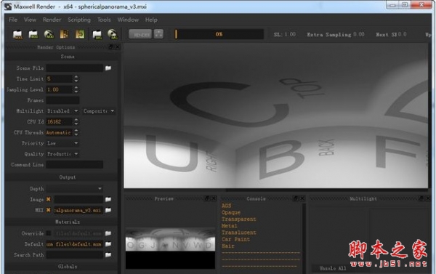The width and height of the screenshot is (436, 274).
Task: Click the Sampling Level value field
Action: pyautogui.click(x=60, y=89)
